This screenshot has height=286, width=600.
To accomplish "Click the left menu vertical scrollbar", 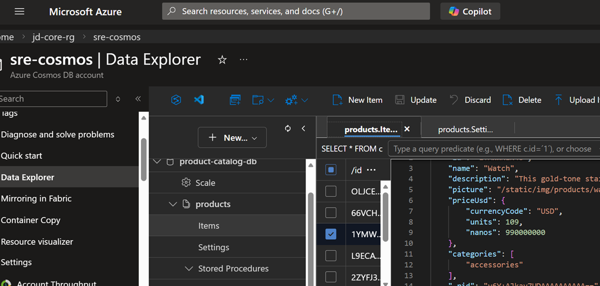I will (x=144, y=159).
